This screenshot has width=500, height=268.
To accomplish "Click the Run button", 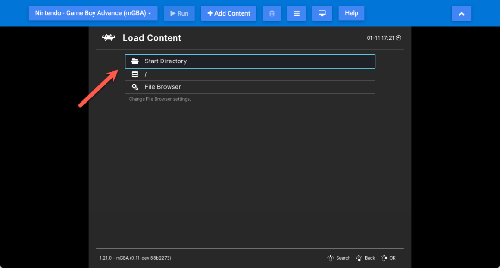I will (179, 13).
